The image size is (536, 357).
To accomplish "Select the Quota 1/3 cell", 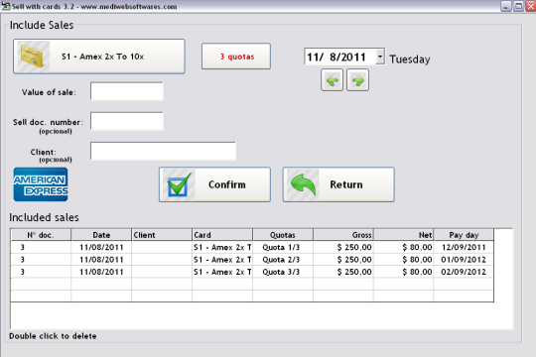I will point(283,247).
